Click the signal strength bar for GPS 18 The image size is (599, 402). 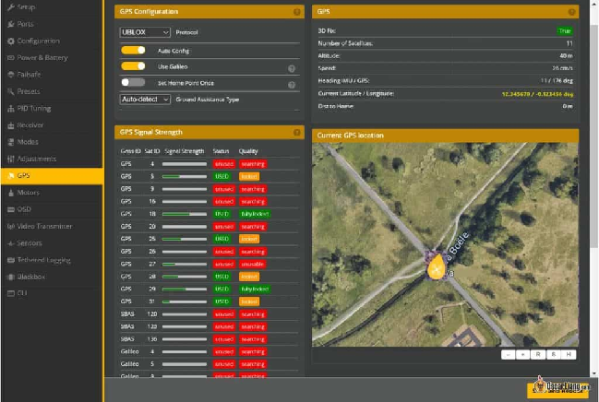pos(185,214)
